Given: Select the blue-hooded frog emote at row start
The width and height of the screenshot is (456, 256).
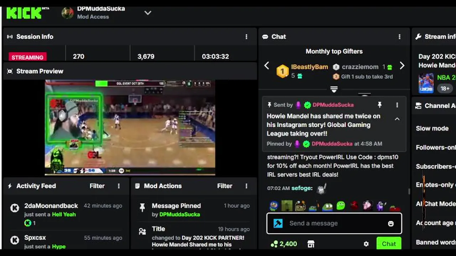Looking at the screenshot, I should (274, 206).
